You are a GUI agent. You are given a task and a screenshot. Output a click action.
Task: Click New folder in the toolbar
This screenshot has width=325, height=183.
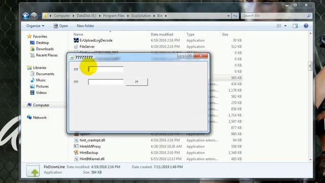pos(85,26)
